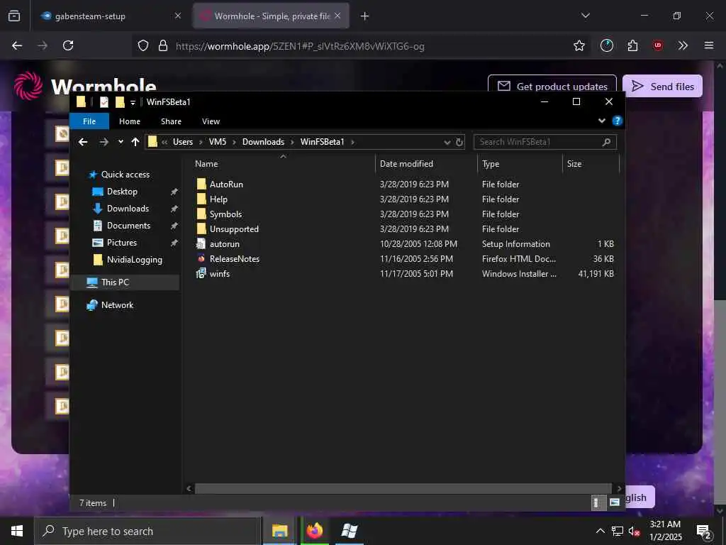Click the Explorer horizontal scrollbar
The height and width of the screenshot is (545, 726).
point(403,488)
